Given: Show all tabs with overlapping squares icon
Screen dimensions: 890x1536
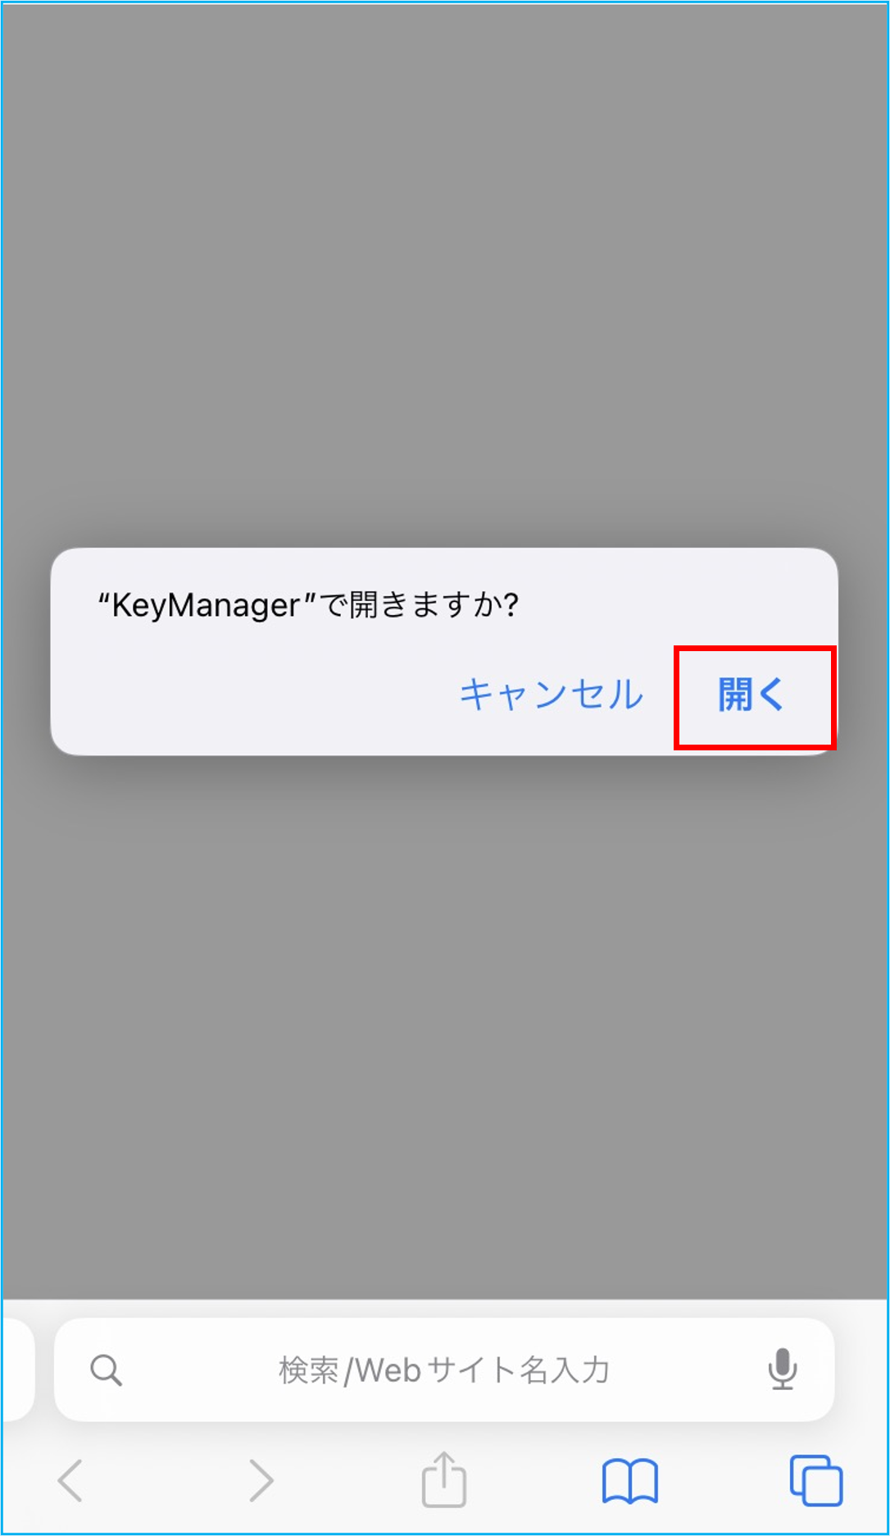Looking at the screenshot, I should point(815,1480).
